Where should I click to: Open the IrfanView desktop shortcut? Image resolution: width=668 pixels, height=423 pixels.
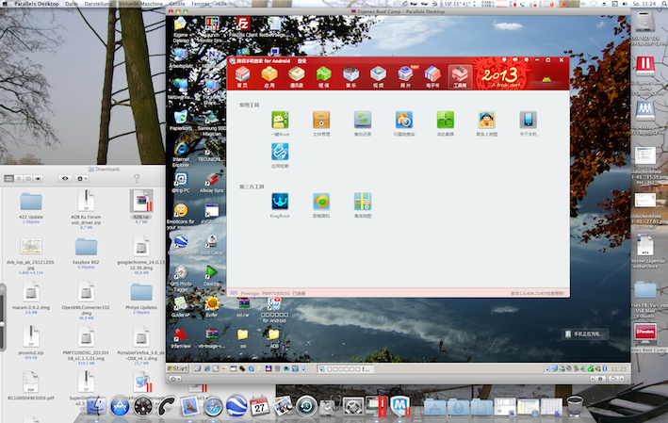tap(181, 338)
